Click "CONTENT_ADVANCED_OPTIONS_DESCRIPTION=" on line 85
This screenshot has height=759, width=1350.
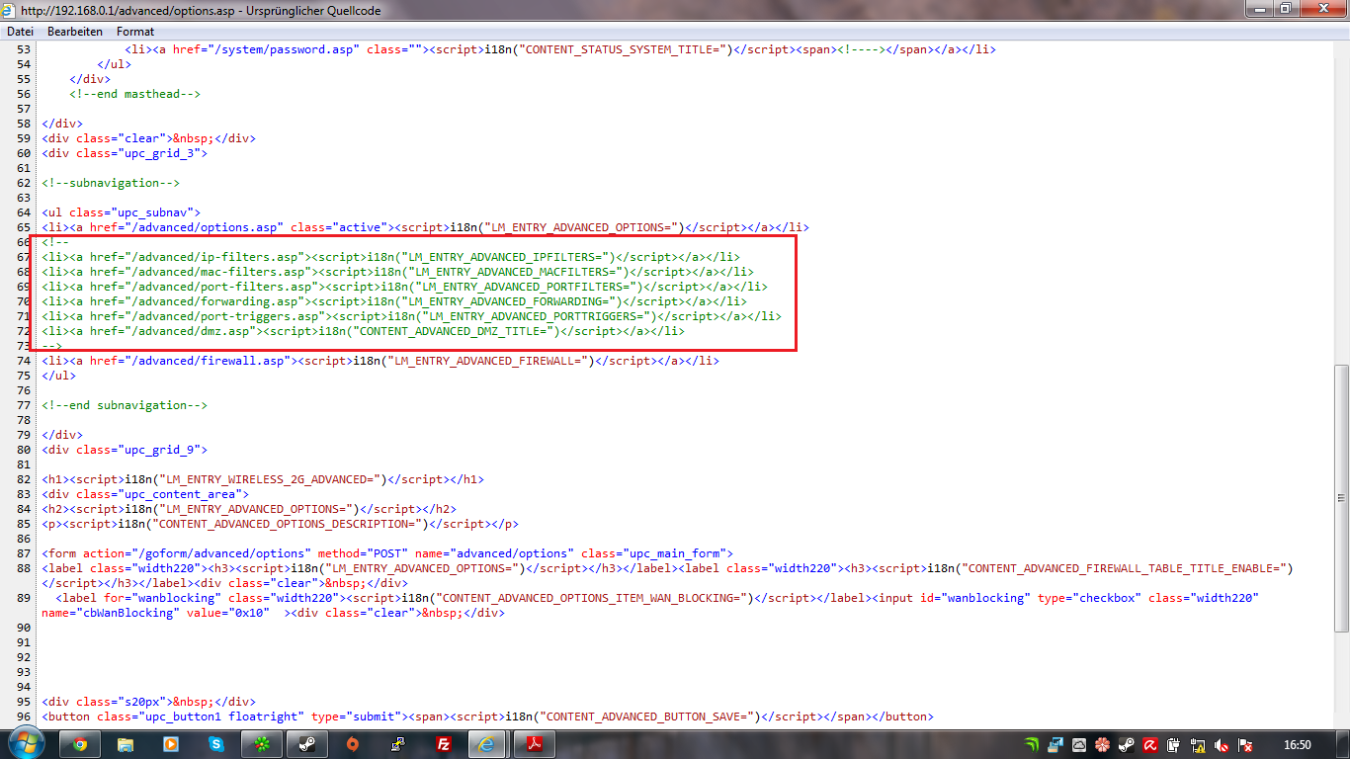click(x=287, y=524)
